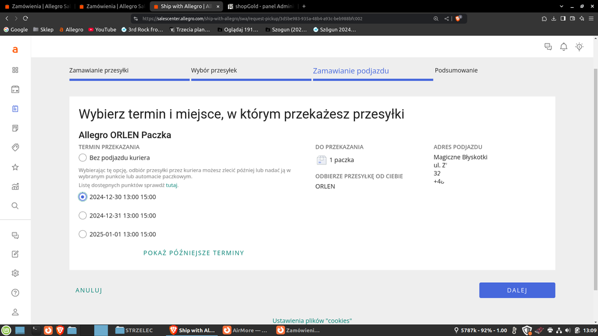The height and width of the screenshot is (336, 598).
Task: Select pickup date 2025-01-01 13:00 15:00
Action: click(83, 234)
